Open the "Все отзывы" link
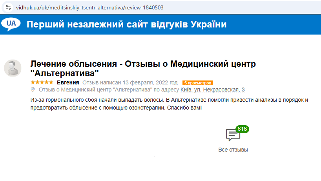 pyautogui.click(x=233, y=150)
